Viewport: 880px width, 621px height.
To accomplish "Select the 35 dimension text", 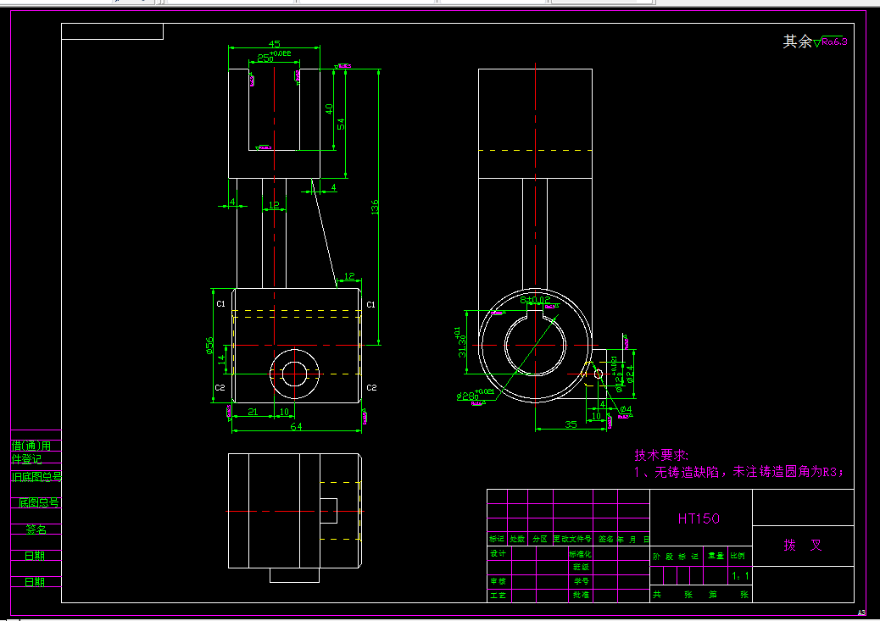I will click(x=571, y=424).
